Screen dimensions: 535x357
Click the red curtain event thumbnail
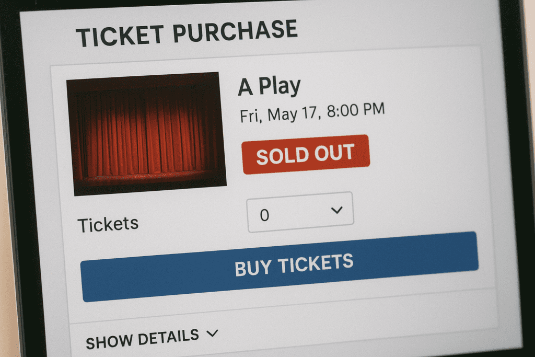(146, 133)
